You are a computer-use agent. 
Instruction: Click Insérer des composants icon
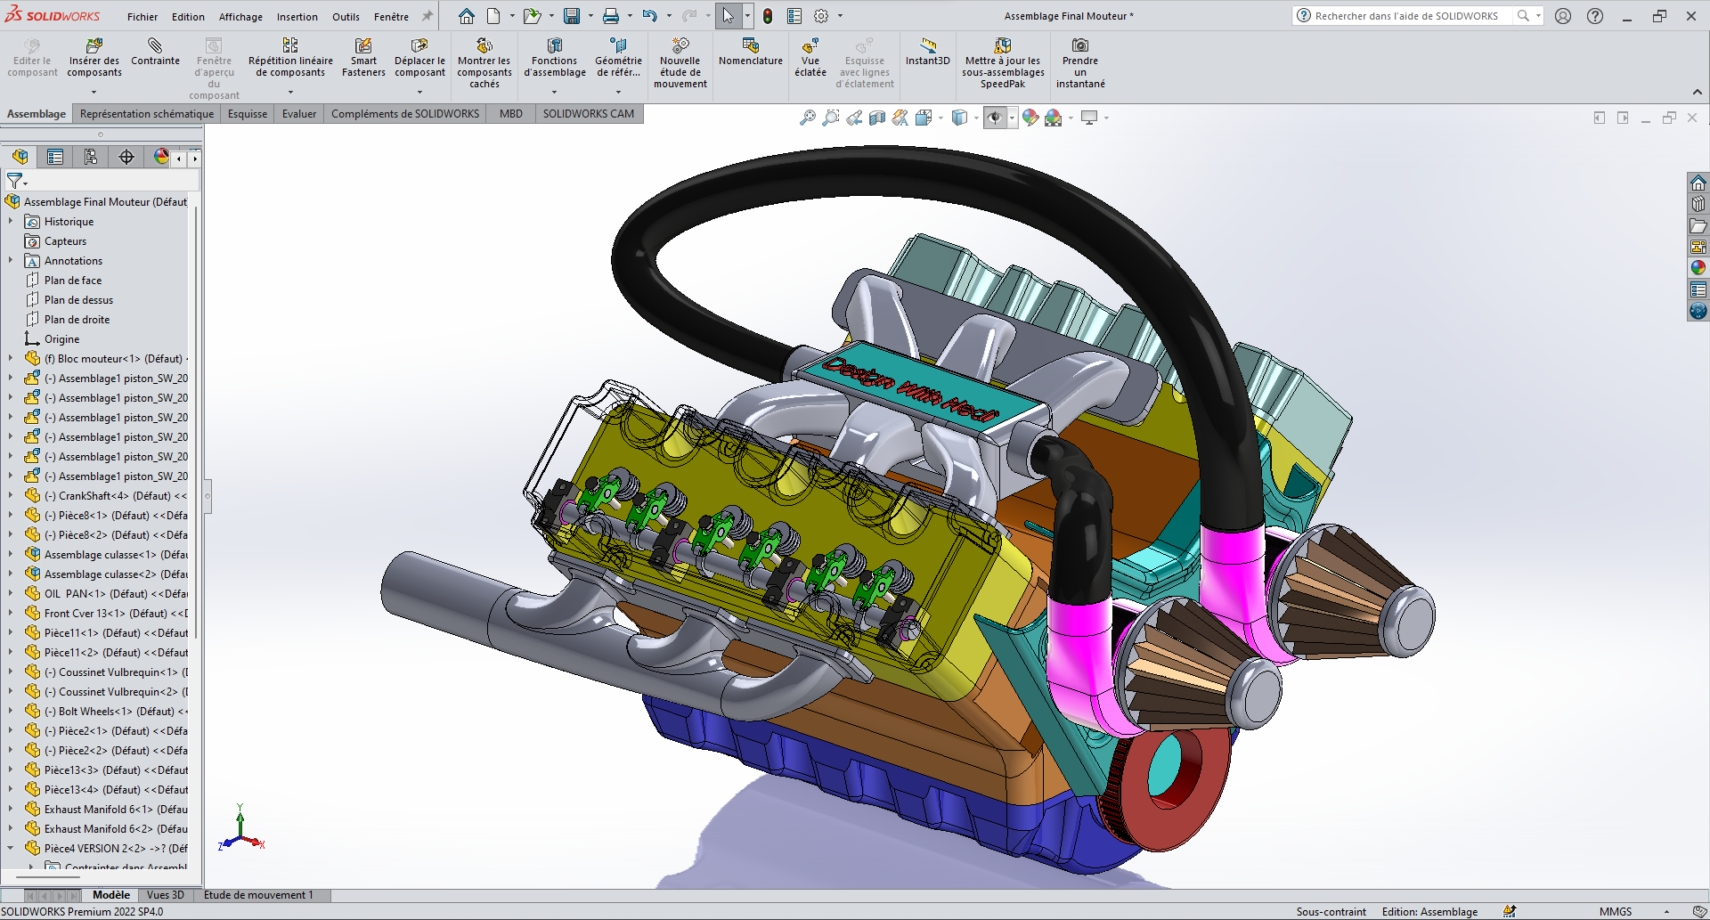[x=94, y=46]
